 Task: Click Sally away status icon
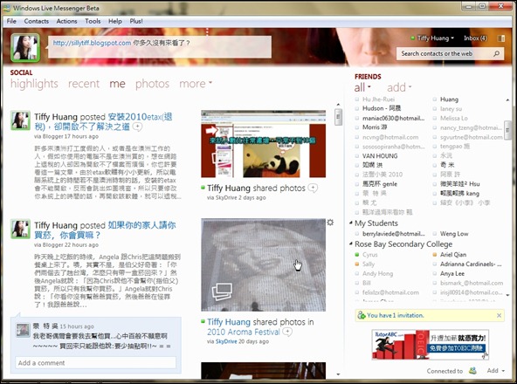tap(357, 264)
